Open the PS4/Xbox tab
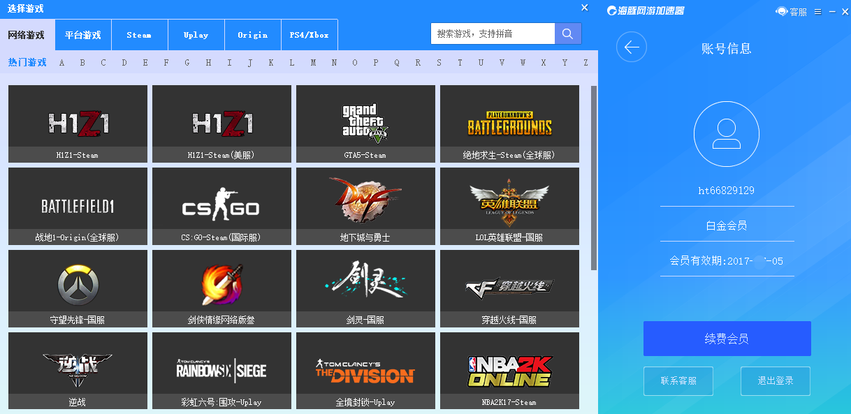The width and height of the screenshot is (851, 414). coord(310,35)
